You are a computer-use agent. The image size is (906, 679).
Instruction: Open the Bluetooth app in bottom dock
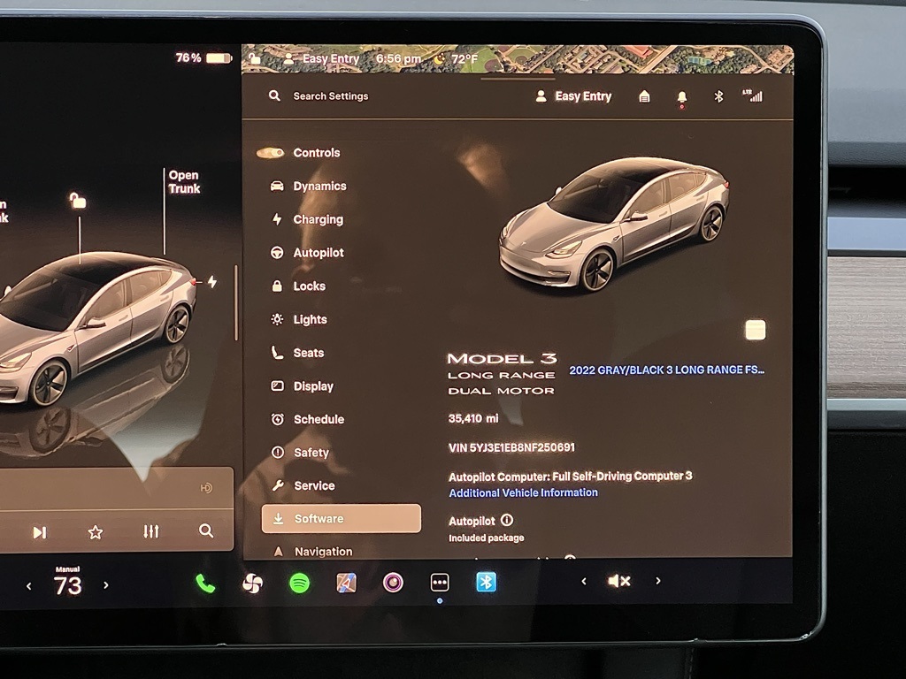[x=486, y=582]
